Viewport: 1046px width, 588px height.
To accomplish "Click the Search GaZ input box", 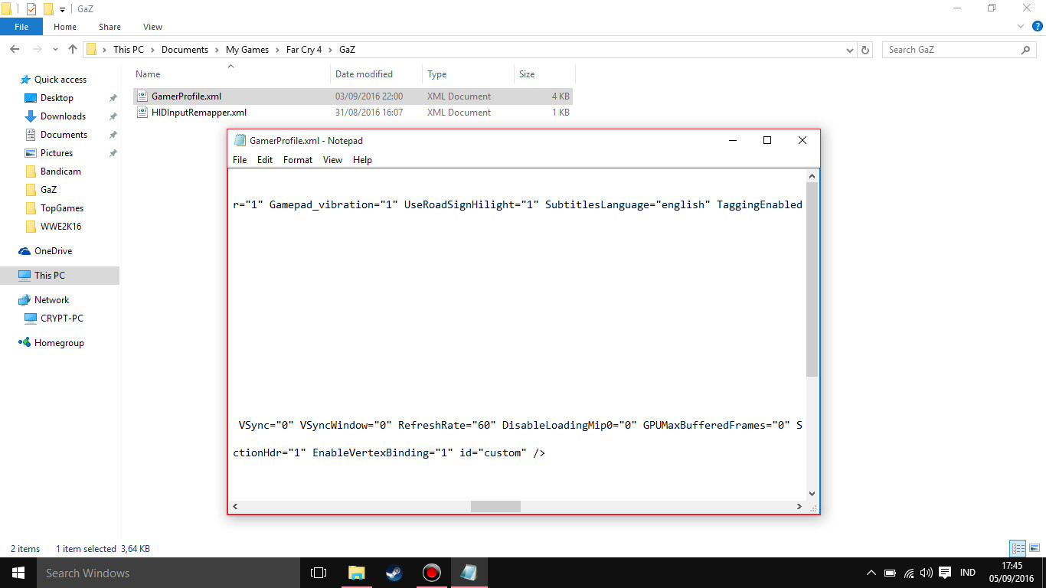I will 957,49.
